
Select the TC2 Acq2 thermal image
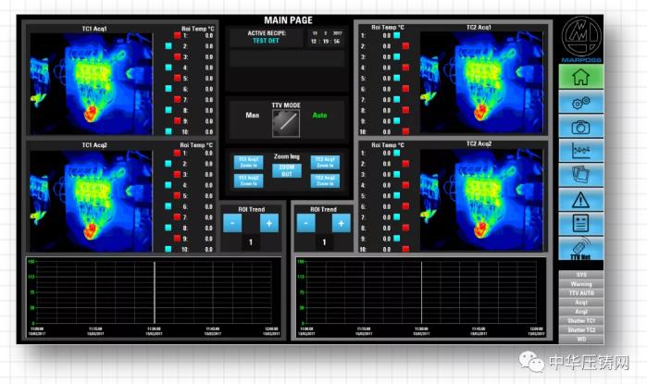[479, 198]
